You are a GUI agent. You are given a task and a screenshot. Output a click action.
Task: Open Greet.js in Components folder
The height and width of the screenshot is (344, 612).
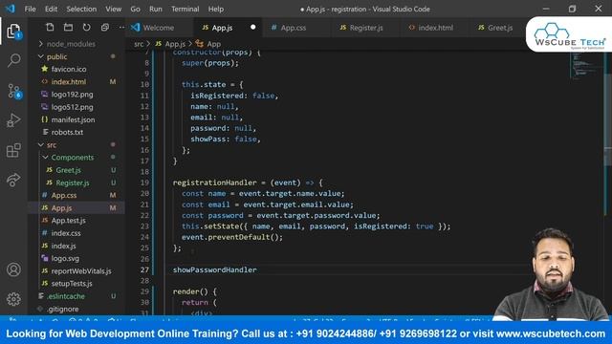pyautogui.click(x=68, y=170)
